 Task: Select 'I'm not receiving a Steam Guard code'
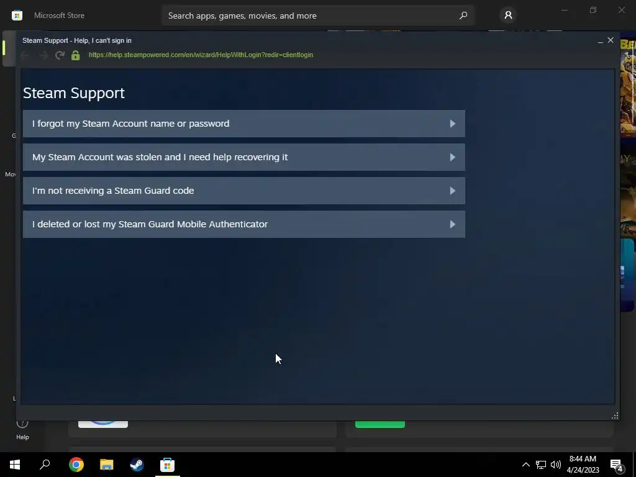(243, 191)
